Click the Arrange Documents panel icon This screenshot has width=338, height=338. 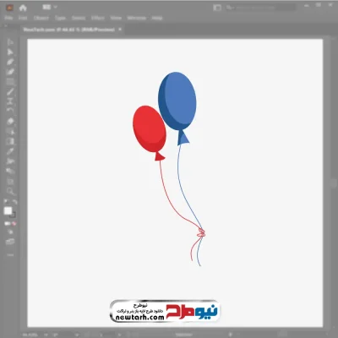pyautogui.click(x=217, y=8)
